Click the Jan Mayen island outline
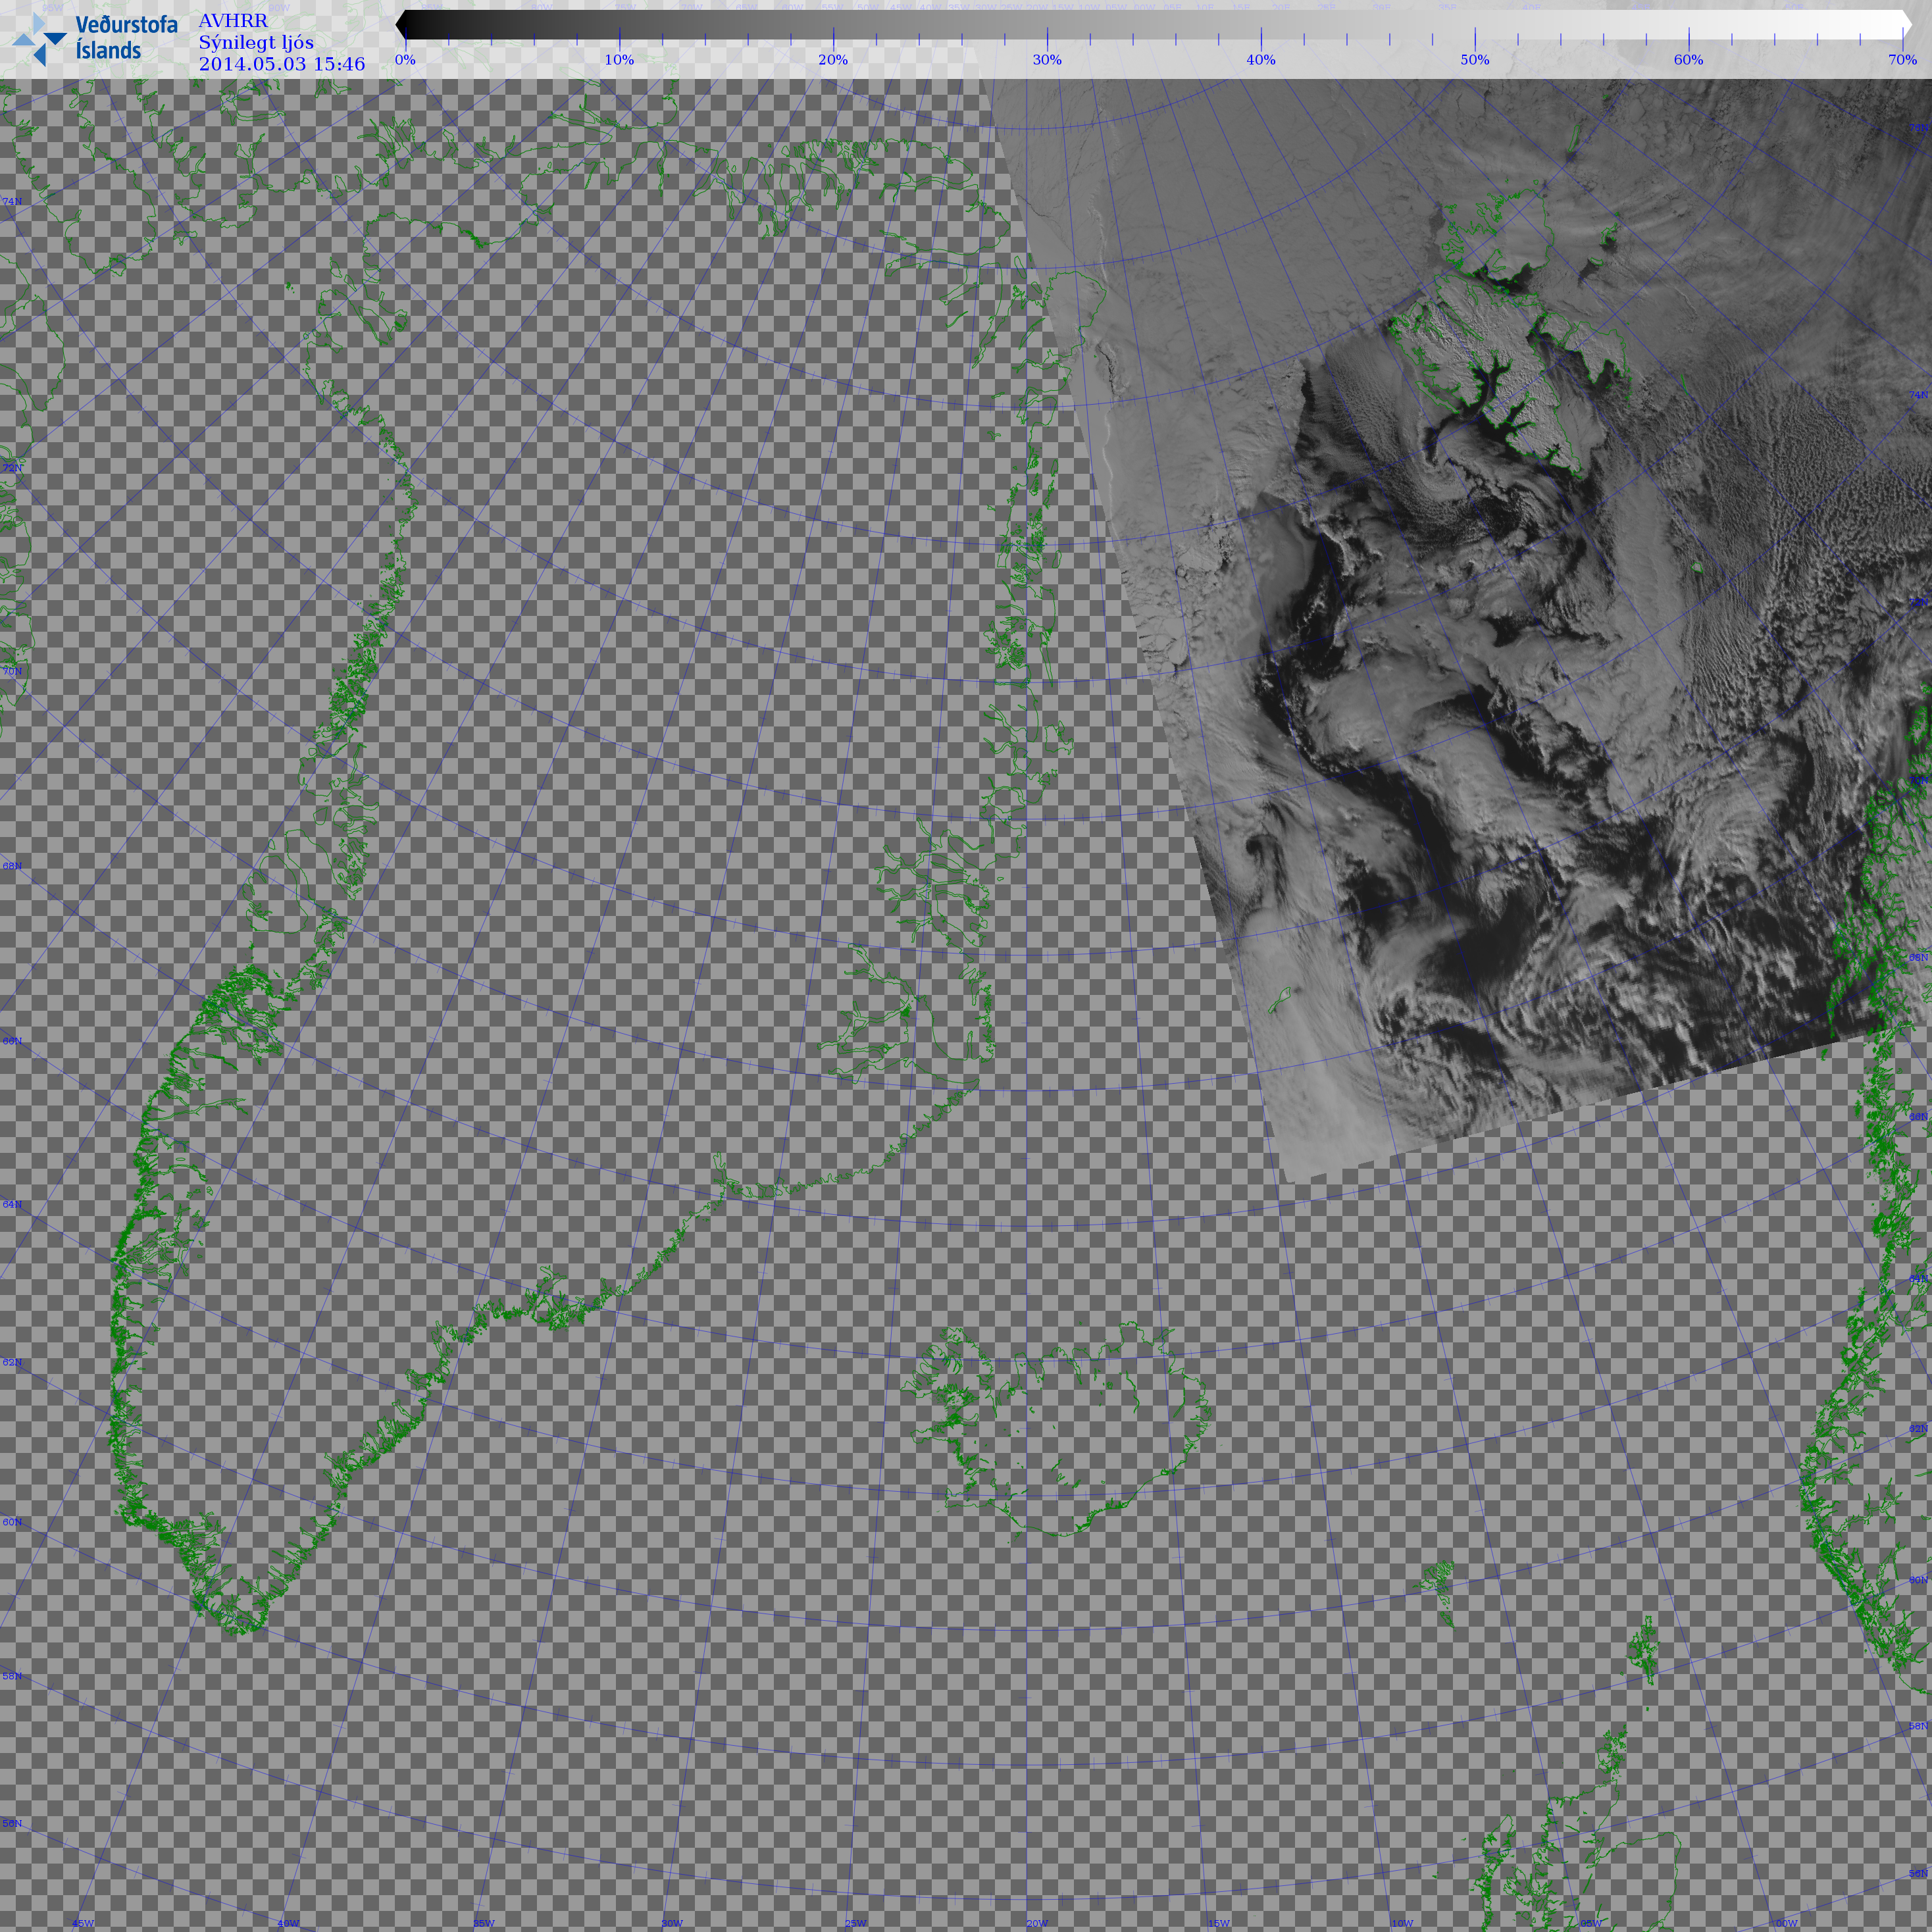This screenshot has height=1932, width=1932. click(1279, 999)
